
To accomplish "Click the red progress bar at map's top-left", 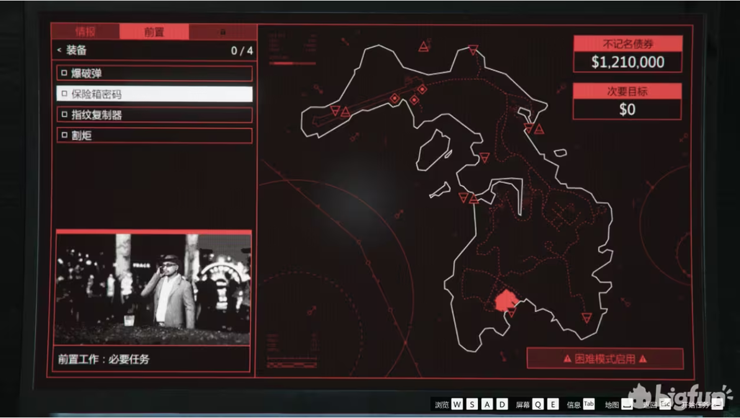I will coord(292,63).
